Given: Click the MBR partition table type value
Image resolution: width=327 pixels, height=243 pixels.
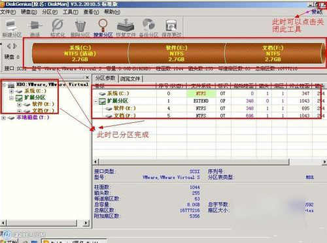Looking at the screenshot, I should point(309,177).
